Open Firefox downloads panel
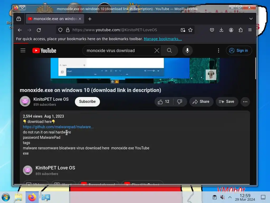The height and width of the screenshot is (203, 270). point(221,30)
